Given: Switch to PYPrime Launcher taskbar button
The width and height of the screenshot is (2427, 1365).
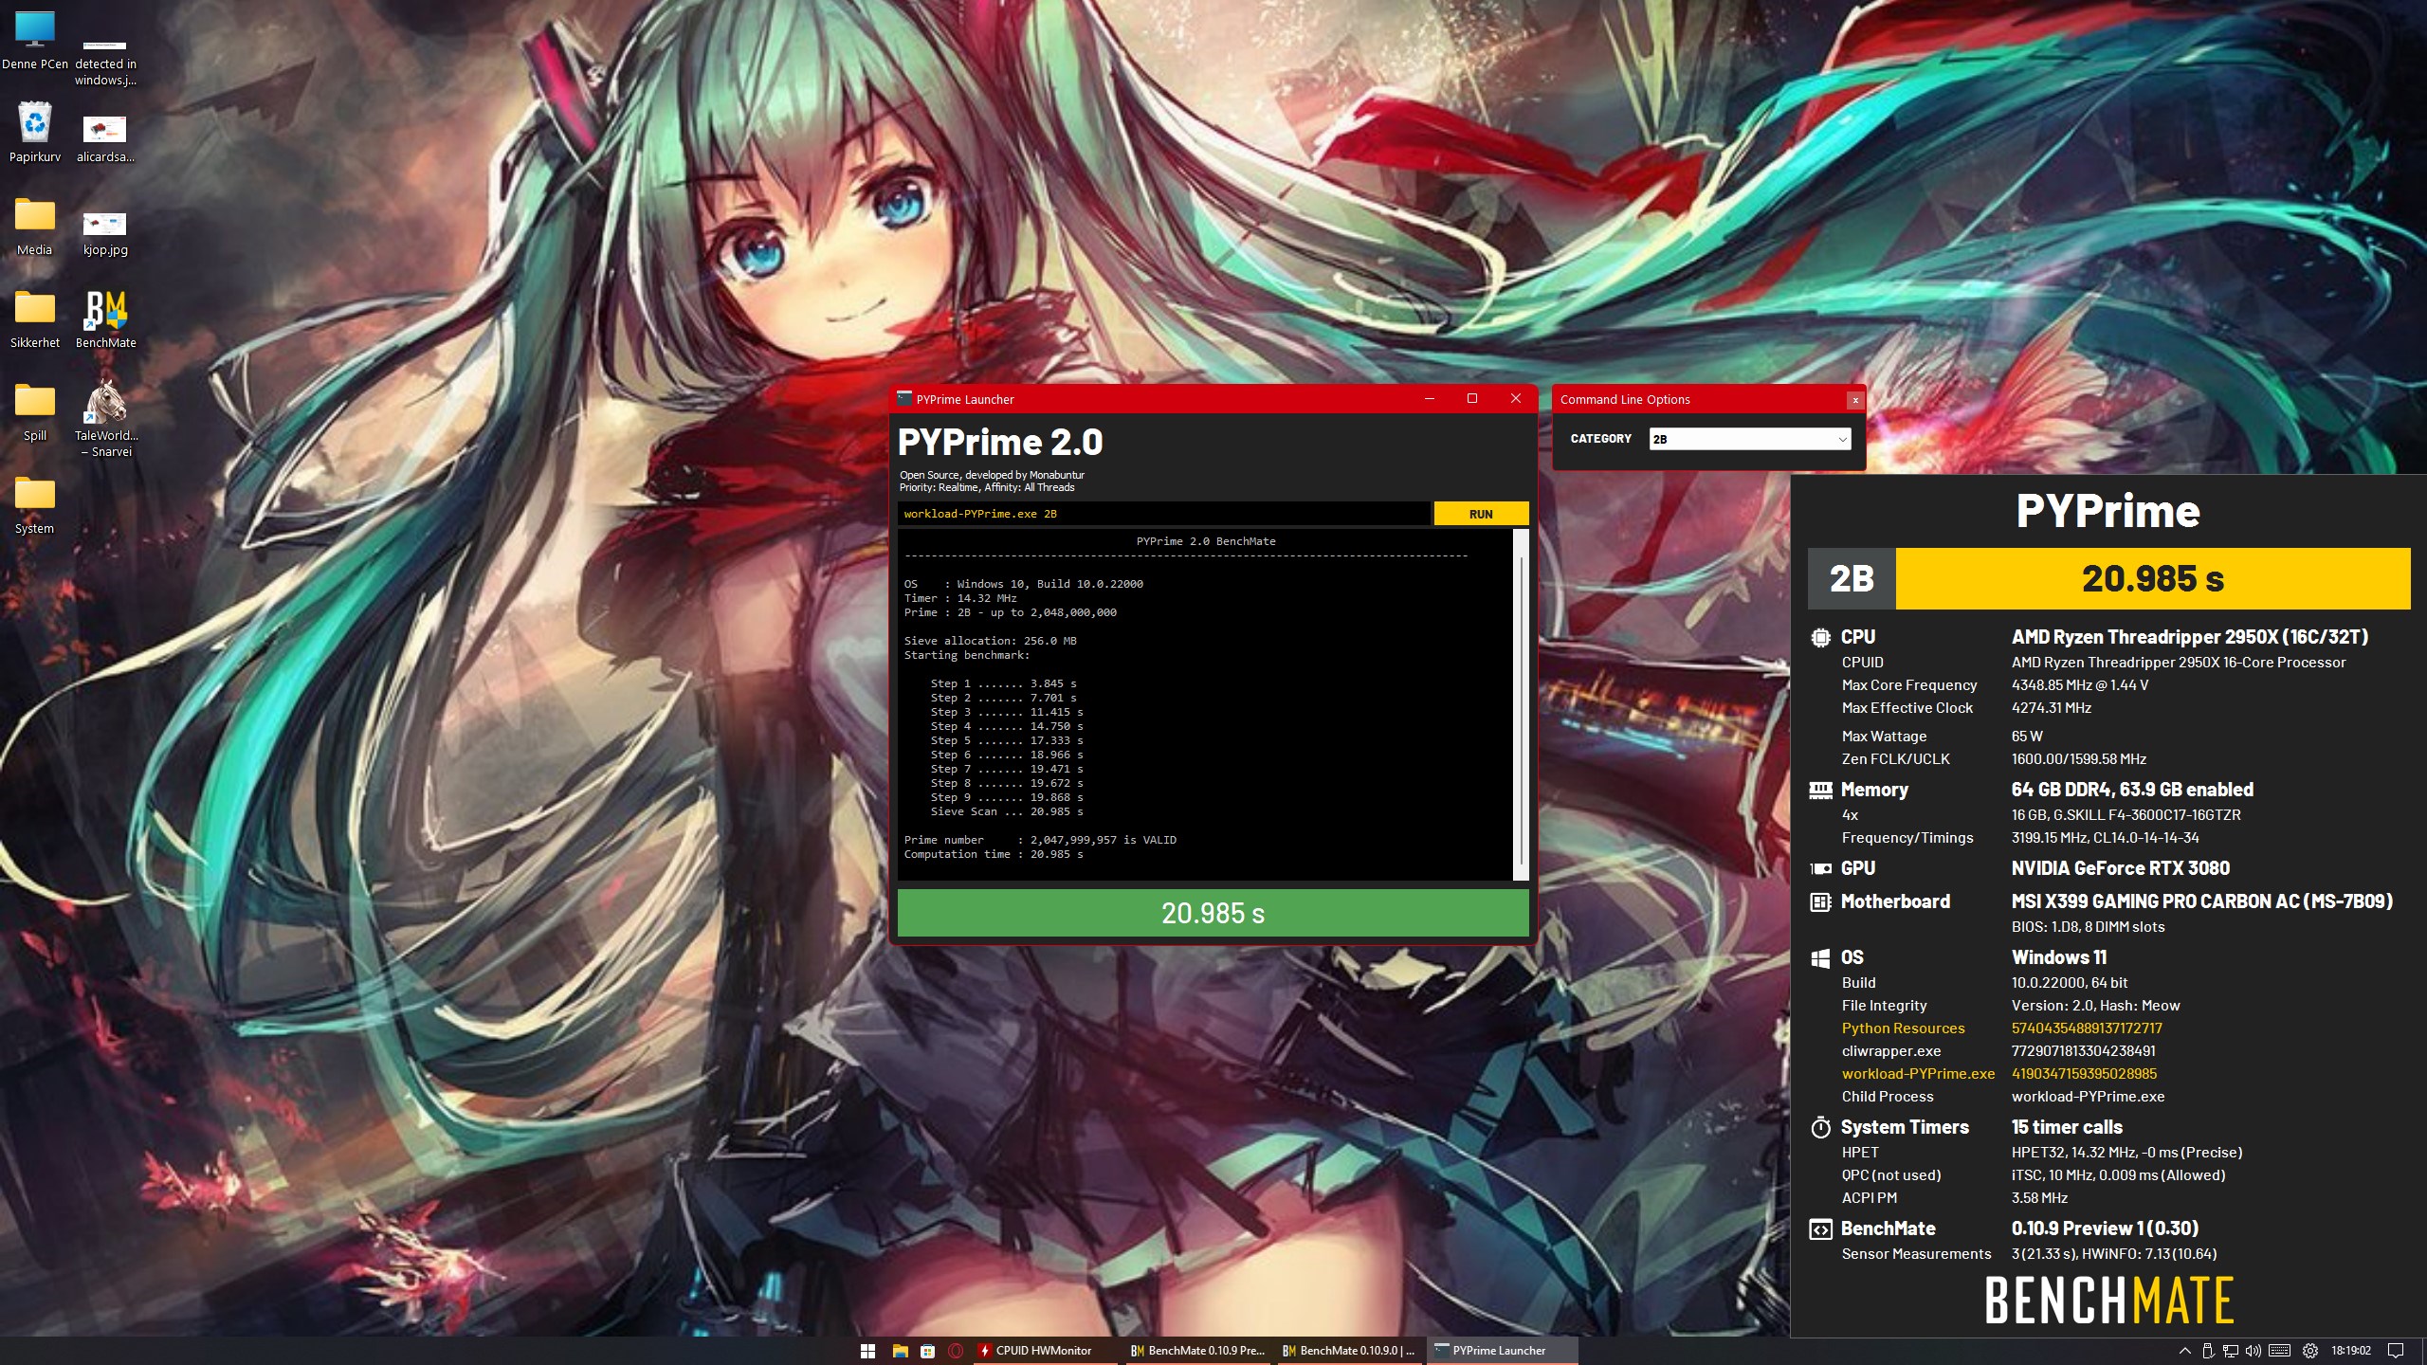Looking at the screenshot, I should [1502, 1351].
